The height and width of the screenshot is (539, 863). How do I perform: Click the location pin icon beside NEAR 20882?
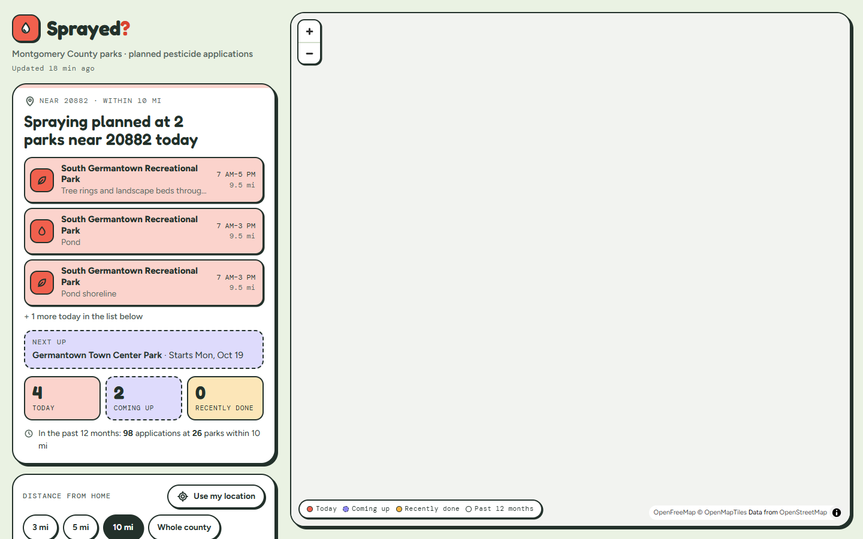[30, 101]
